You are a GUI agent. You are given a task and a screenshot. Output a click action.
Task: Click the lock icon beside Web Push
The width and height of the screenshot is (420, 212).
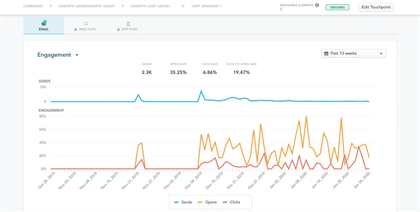click(x=76, y=29)
